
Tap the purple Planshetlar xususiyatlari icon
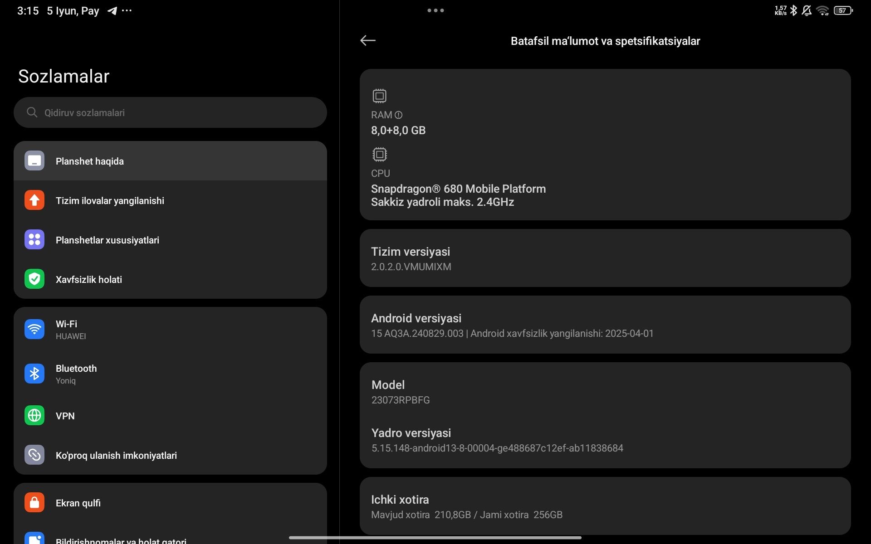coord(34,240)
